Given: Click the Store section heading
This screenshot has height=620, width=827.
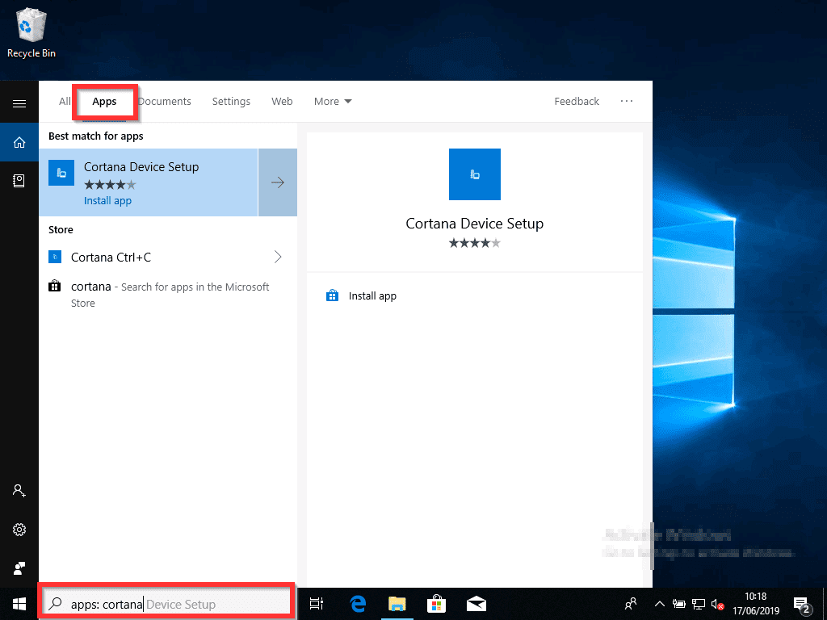Looking at the screenshot, I should tap(61, 229).
